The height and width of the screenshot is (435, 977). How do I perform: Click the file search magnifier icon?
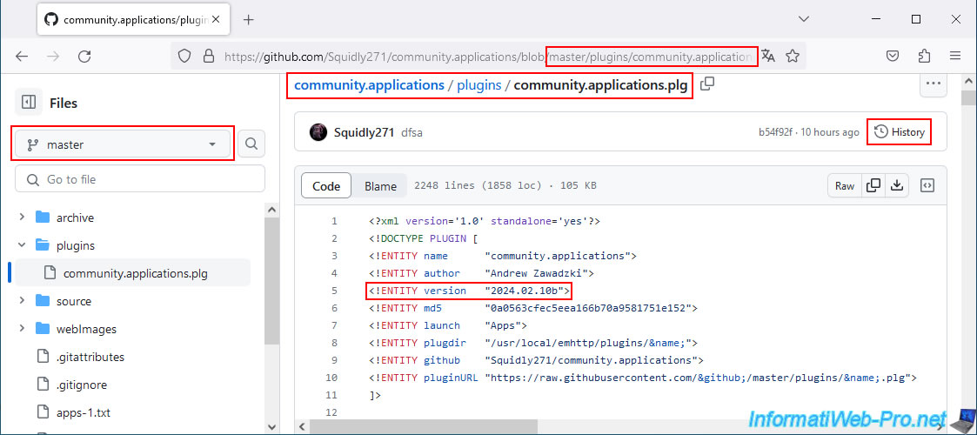251,144
